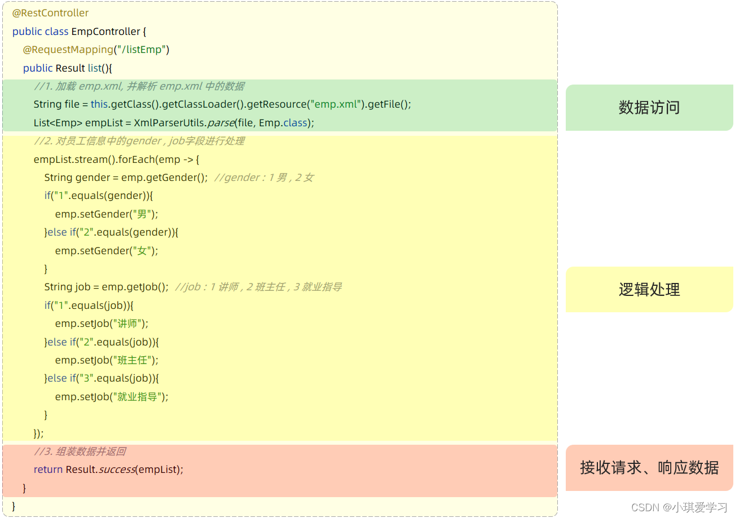Click the 逻辑处理 label box
Viewport: 735px width, 518px height.
[649, 290]
